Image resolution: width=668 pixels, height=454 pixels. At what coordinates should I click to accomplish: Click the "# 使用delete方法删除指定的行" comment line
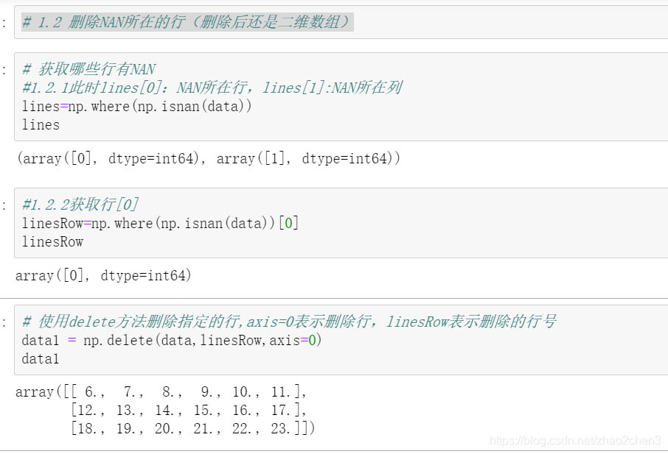tap(289, 322)
